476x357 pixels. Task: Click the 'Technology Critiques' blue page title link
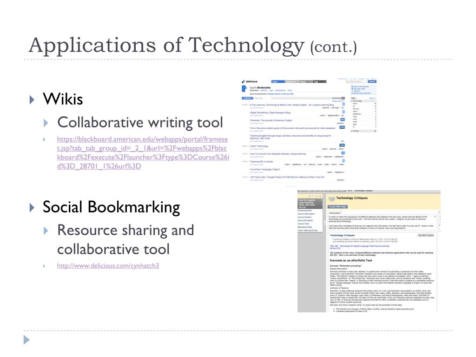(x=342, y=235)
